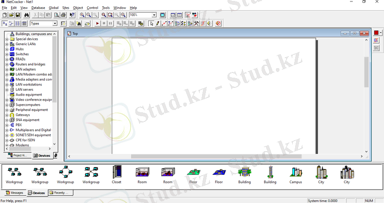Select the arrow pointer tool
Screen dimensions: 384x203
[x=152, y=24]
